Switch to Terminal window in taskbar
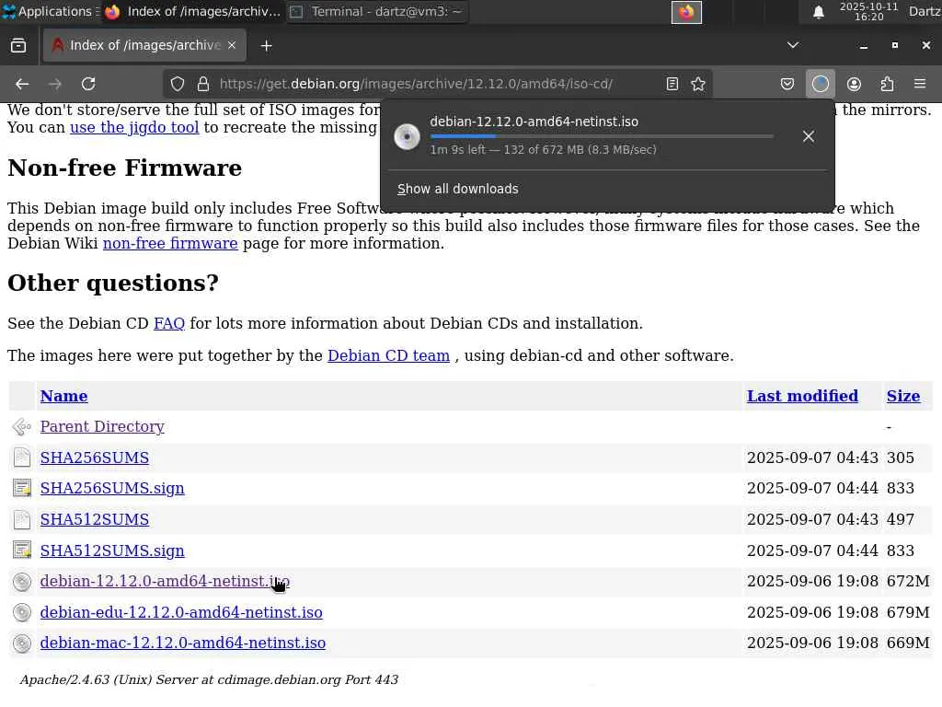Image resolution: width=942 pixels, height=707 pixels. pos(376,12)
